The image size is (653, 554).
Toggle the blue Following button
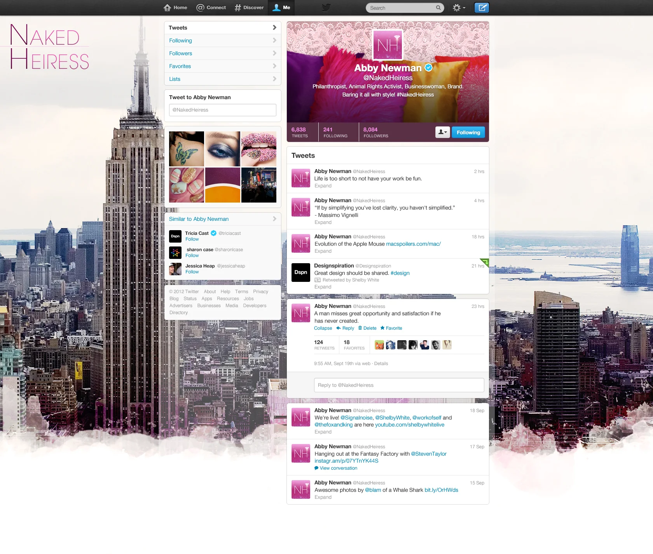(x=468, y=132)
